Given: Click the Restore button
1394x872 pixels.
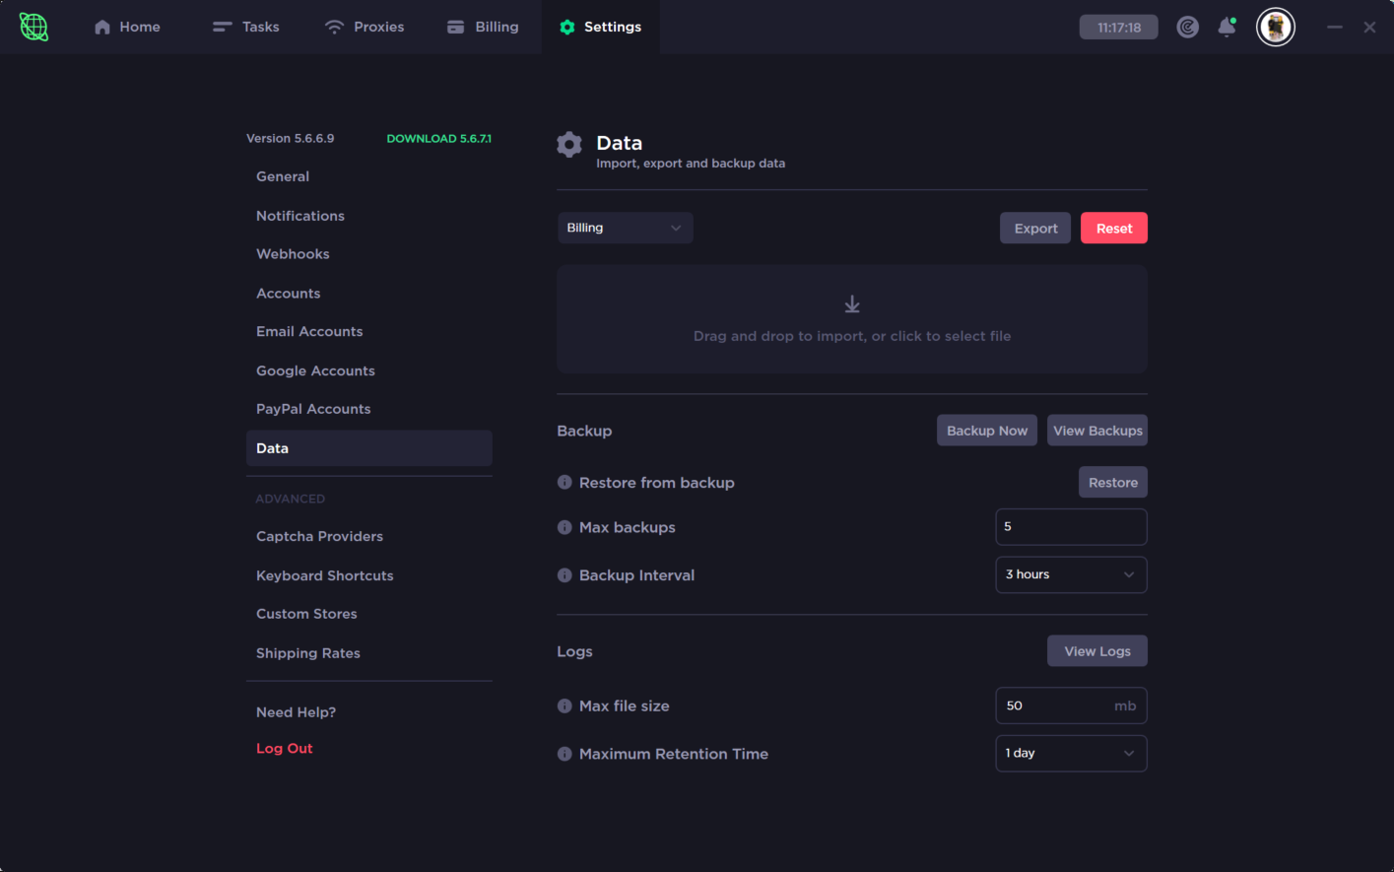Looking at the screenshot, I should pos(1113,482).
